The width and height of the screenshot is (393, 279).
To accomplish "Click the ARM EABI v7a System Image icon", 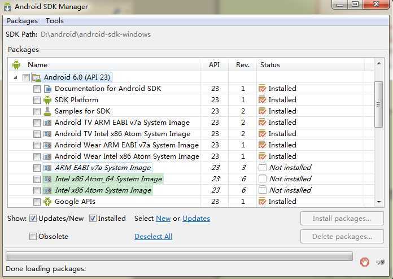I will pos(47,168).
